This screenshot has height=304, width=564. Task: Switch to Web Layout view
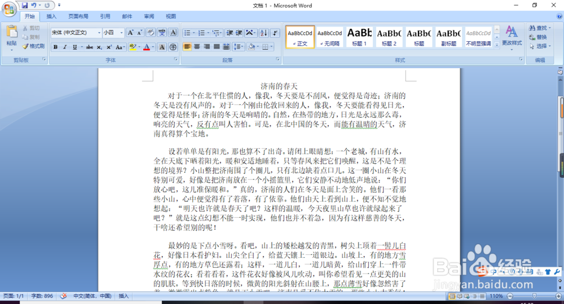pyautogui.click(x=467, y=296)
